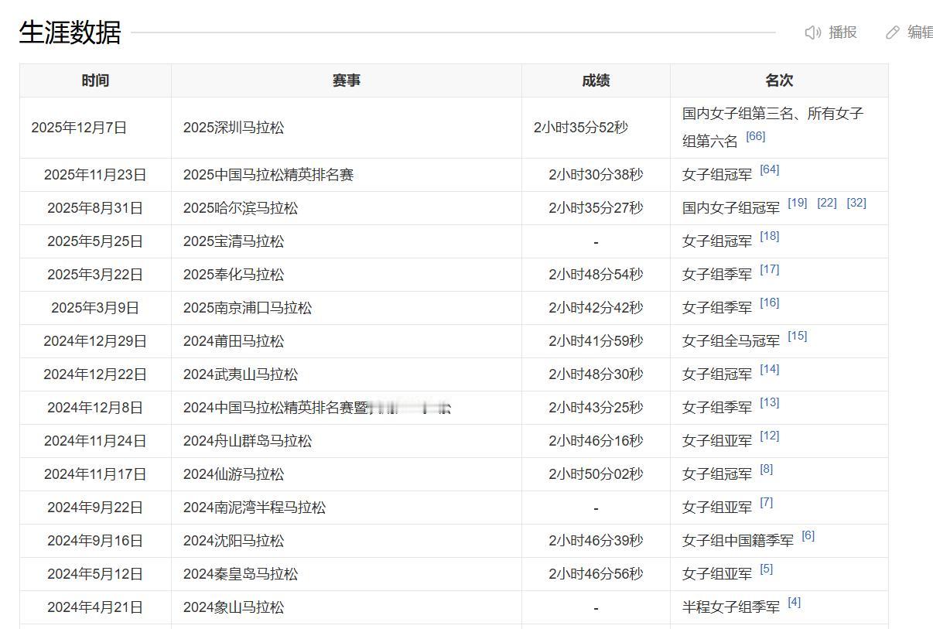Open reference [13] on the 中国马拉松精英排名赛 row
The height and width of the screenshot is (629, 933).
(x=769, y=402)
